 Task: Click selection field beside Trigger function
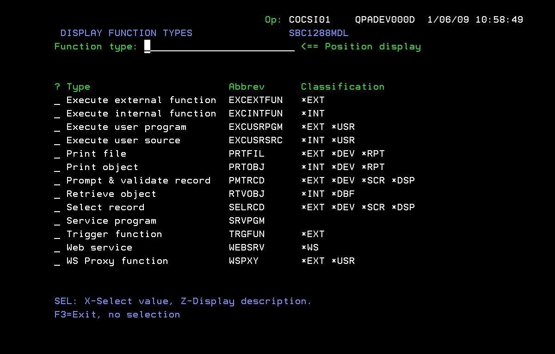click(x=57, y=235)
